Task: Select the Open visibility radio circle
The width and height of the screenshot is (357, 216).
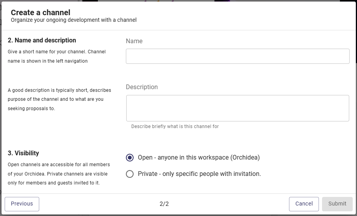Action: coord(130,158)
